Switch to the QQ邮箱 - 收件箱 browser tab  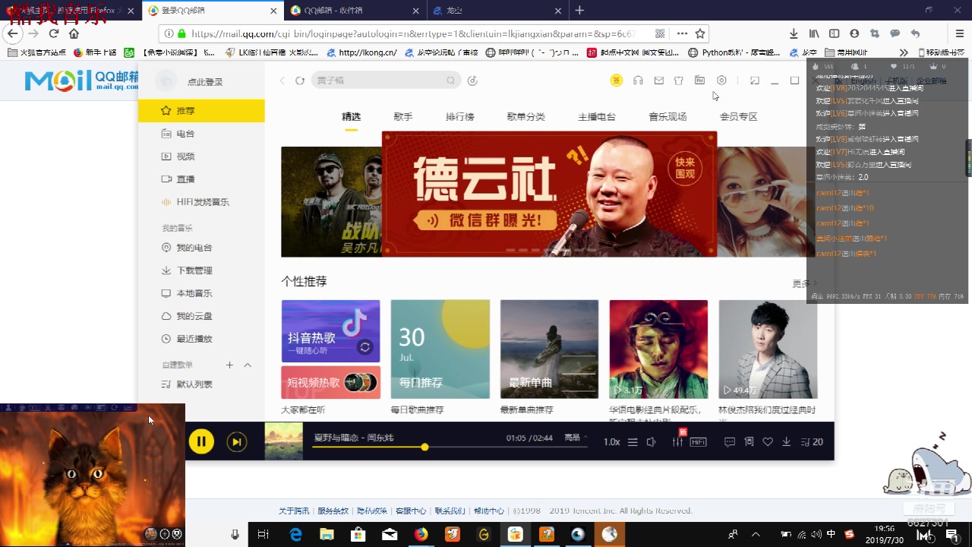[354, 11]
